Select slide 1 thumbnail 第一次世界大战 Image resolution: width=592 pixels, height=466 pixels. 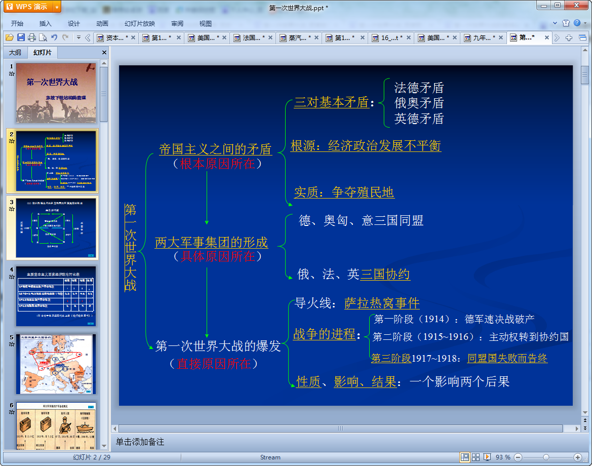pos(56,93)
